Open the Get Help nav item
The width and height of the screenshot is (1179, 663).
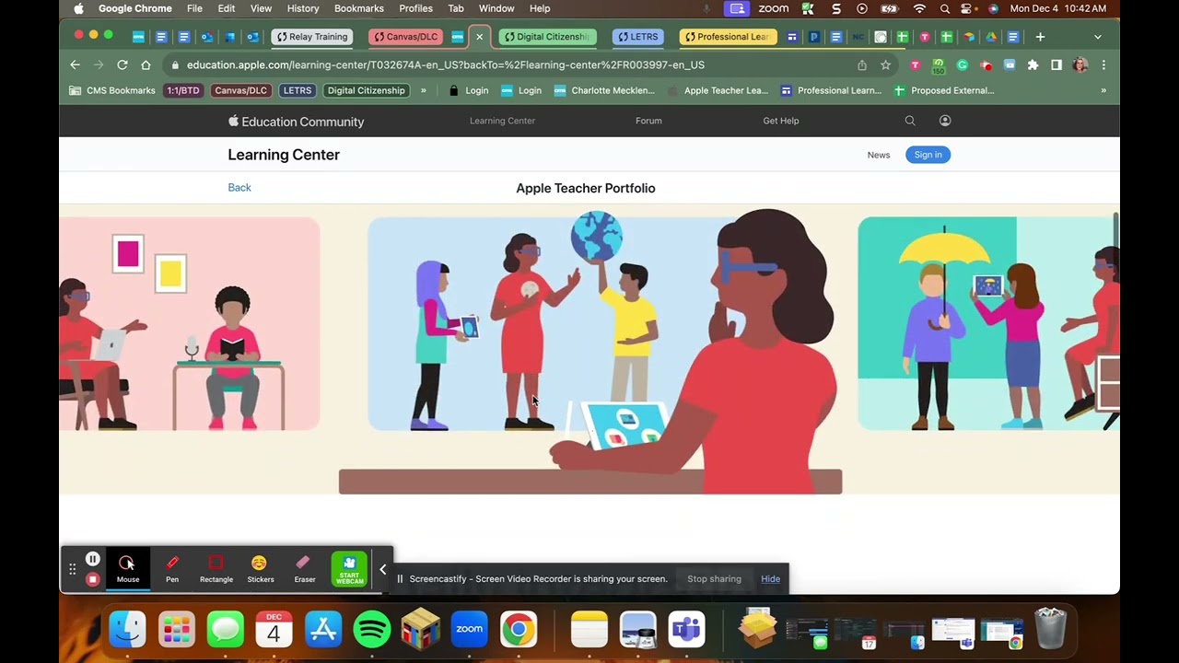(781, 121)
